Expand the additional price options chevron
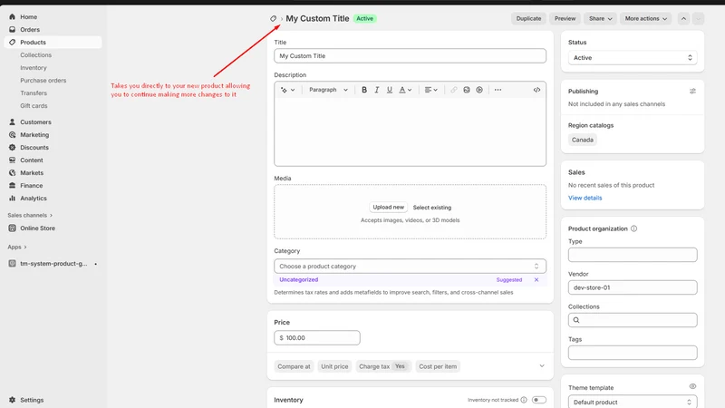Screen dimensions: 725x408 [542, 366]
